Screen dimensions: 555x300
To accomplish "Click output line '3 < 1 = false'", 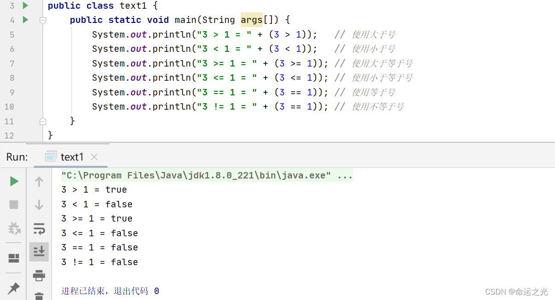I will click(96, 204).
